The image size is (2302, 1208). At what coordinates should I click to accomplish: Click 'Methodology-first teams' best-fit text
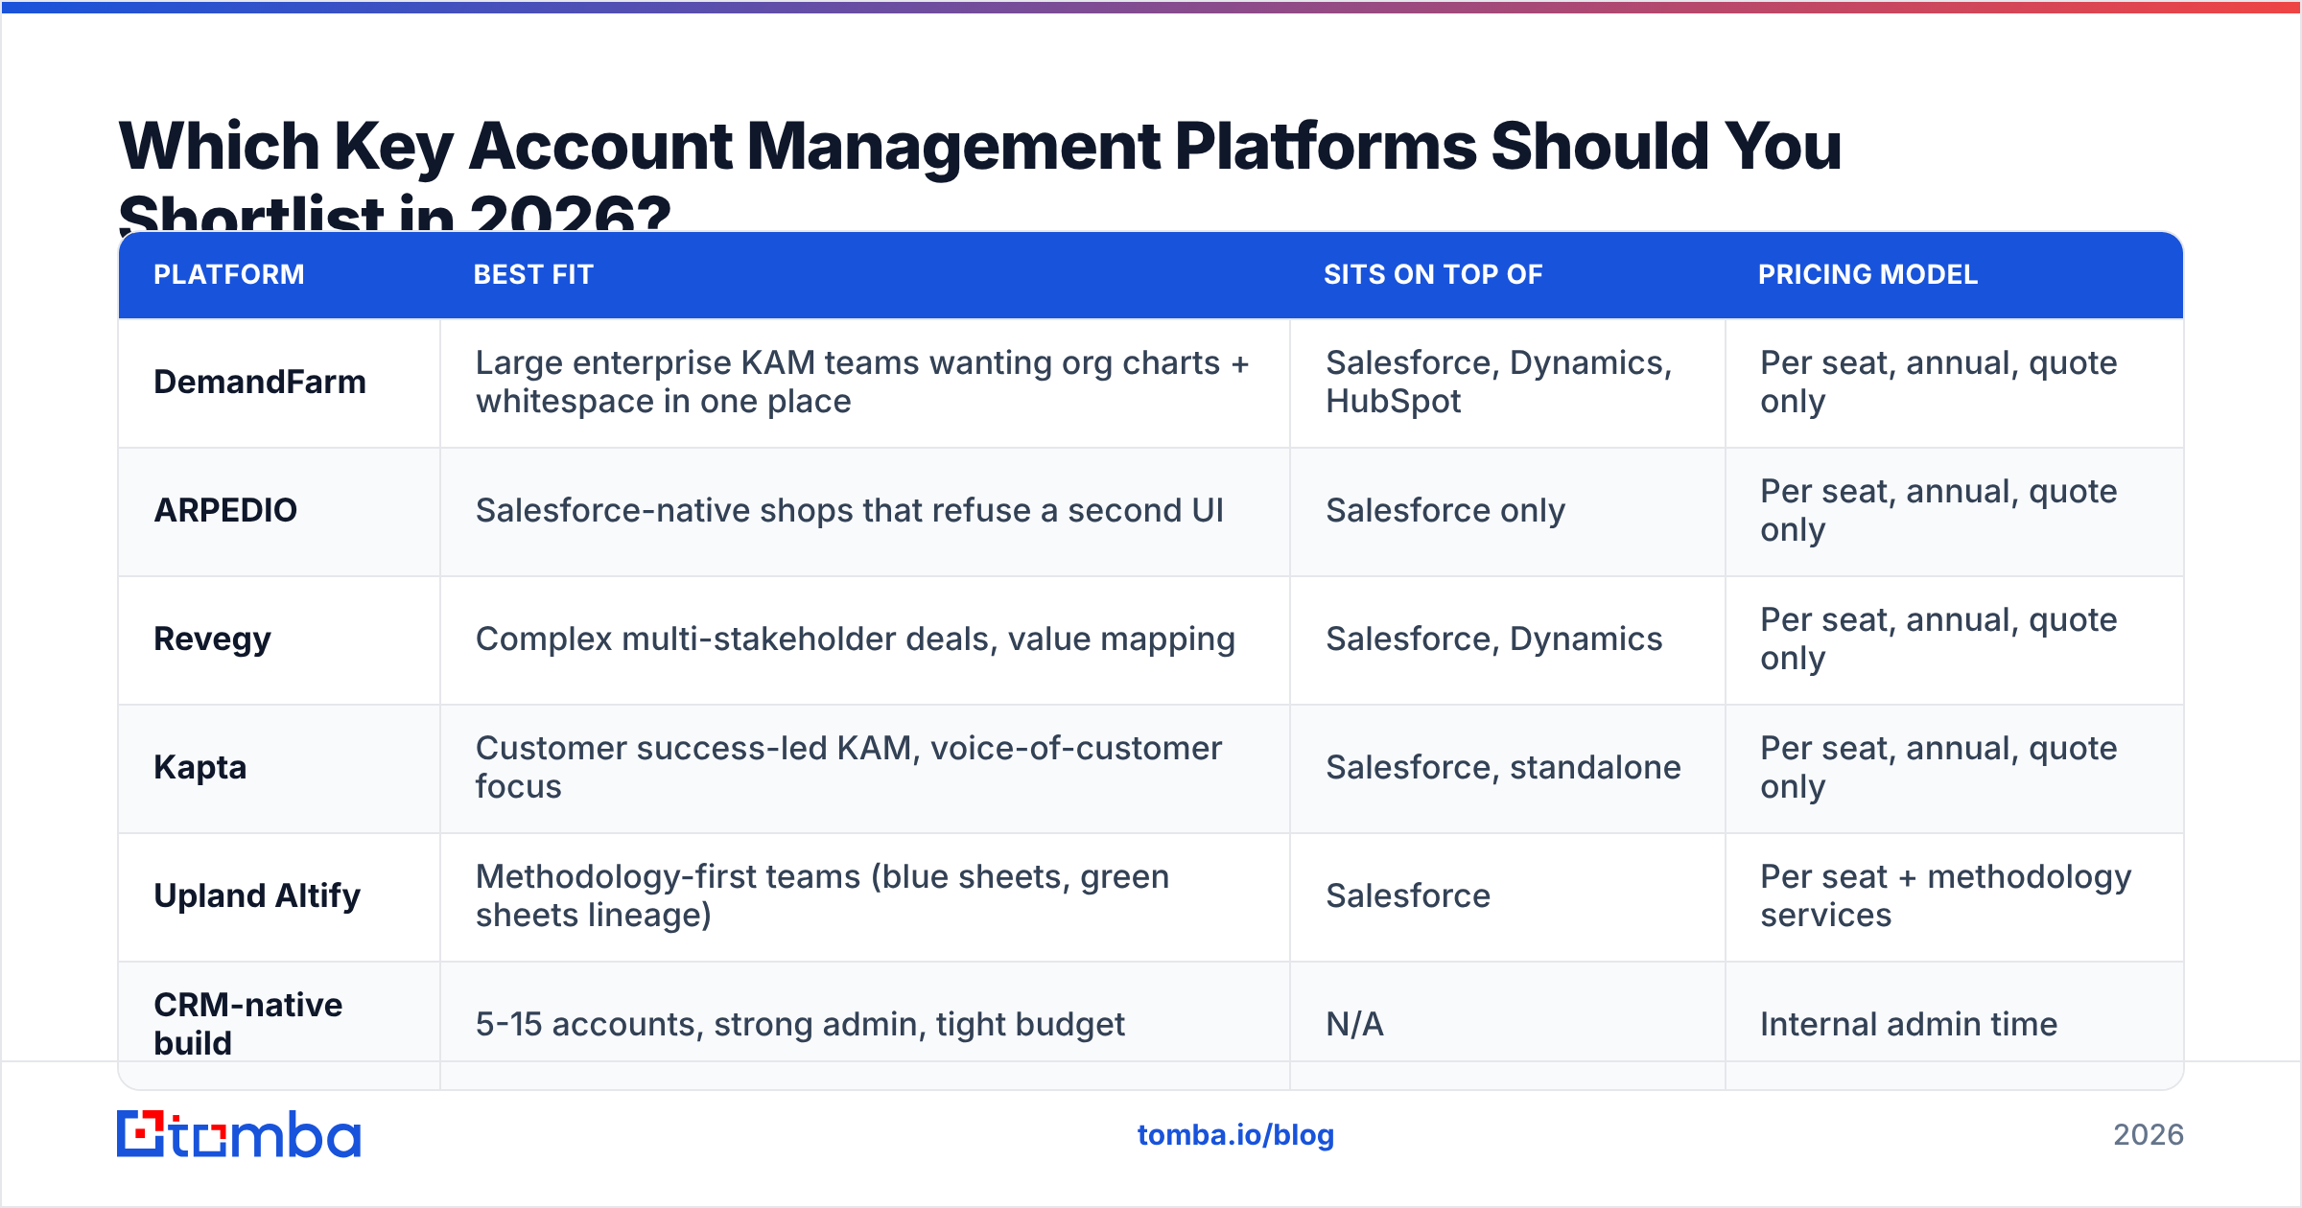[x=823, y=896]
